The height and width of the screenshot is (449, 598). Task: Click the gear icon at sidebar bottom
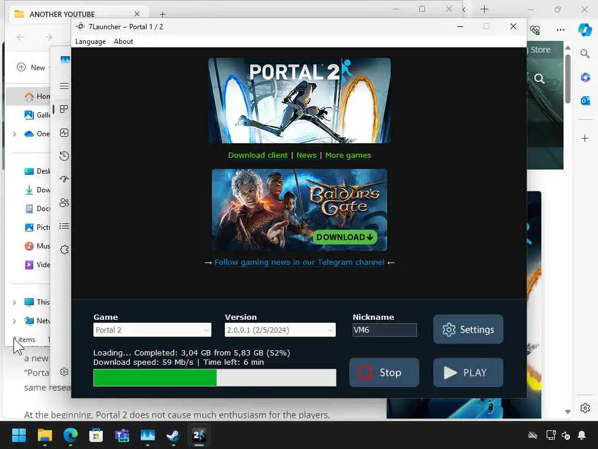[64, 371]
